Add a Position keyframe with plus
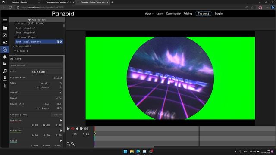 [61, 121]
